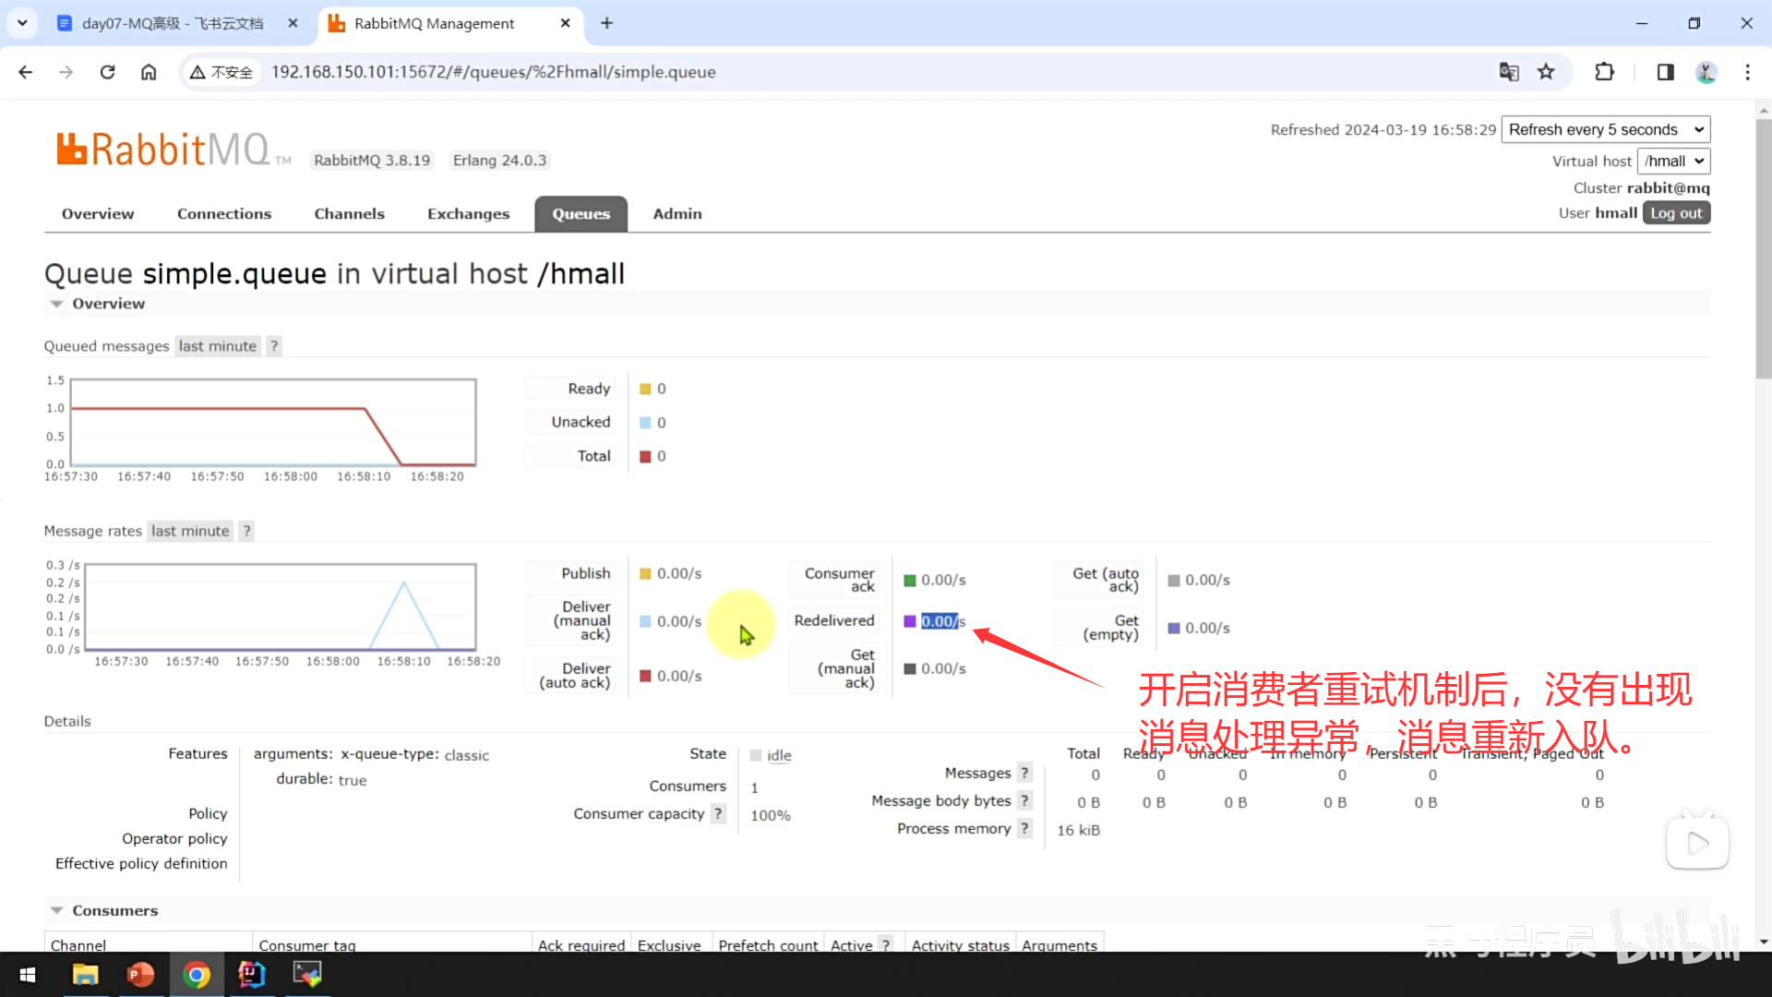
Task: Open the refresh interval dropdown
Action: point(1605,129)
